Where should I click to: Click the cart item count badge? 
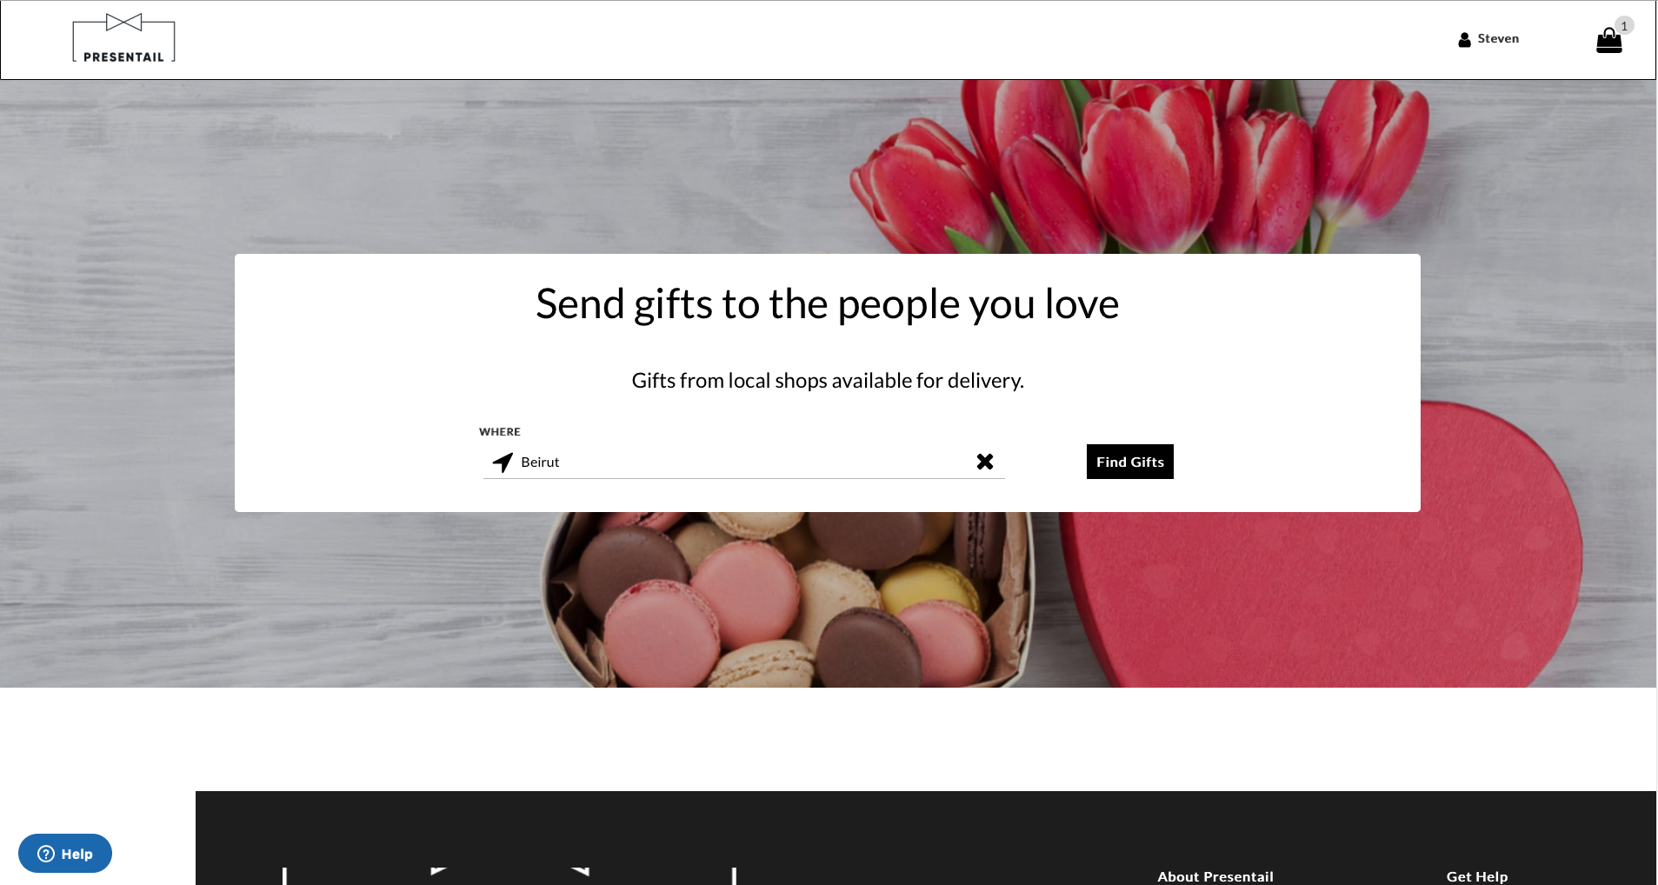pos(1624,26)
